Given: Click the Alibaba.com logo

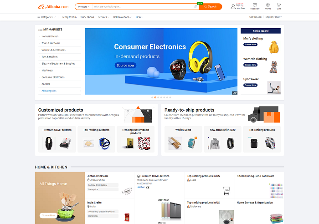Looking at the screenshot, I should pyautogui.click(x=53, y=7).
